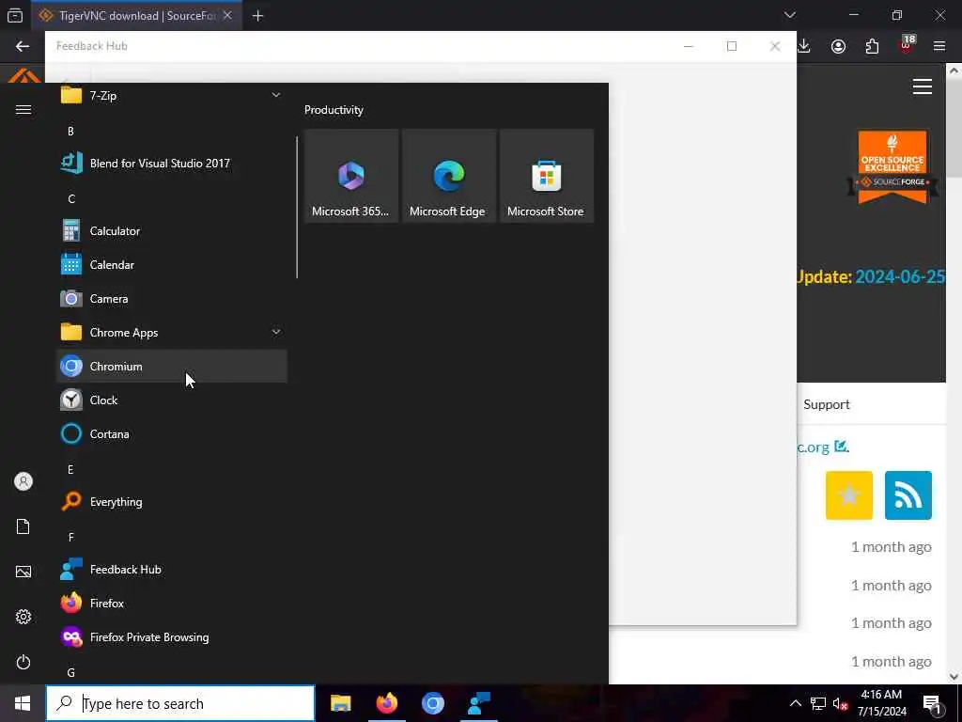Screen dimensions: 962x722
Task: Open the Calculator app
Action: (x=171, y=231)
